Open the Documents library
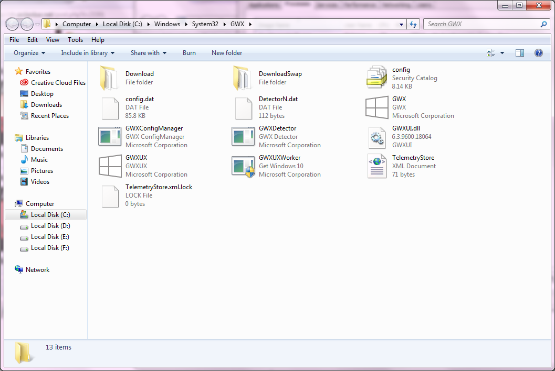Image resolution: width=555 pixels, height=371 pixels. [x=42, y=149]
